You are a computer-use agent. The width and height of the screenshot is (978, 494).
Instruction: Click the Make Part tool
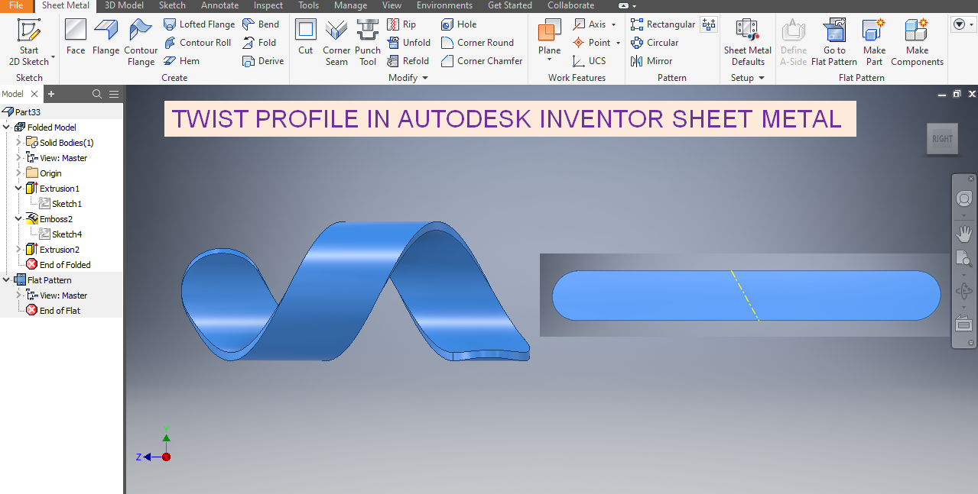point(874,43)
